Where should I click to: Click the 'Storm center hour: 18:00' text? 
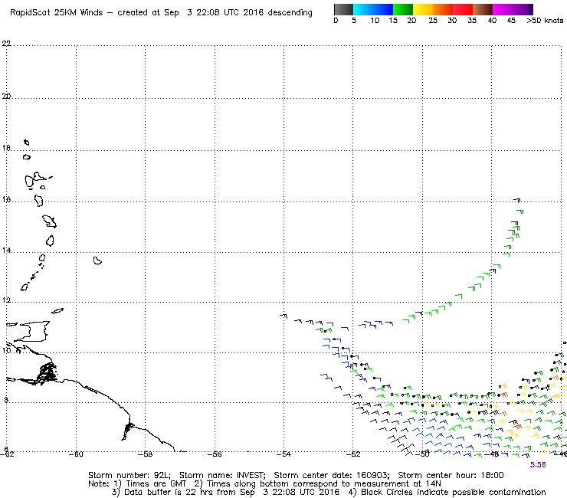click(451, 475)
